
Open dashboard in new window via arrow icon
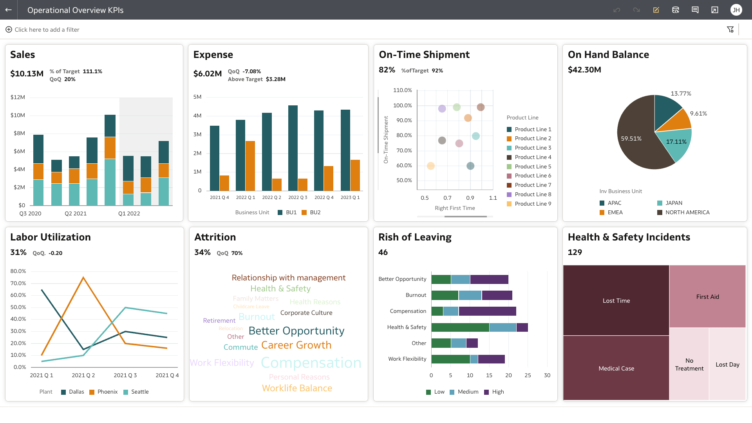coord(715,10)
